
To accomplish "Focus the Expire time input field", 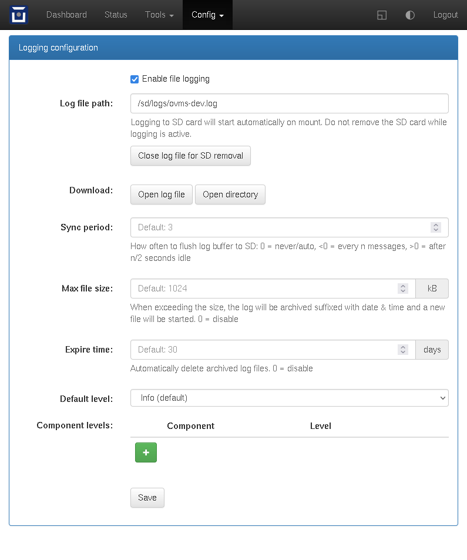I will pos(264,350).
